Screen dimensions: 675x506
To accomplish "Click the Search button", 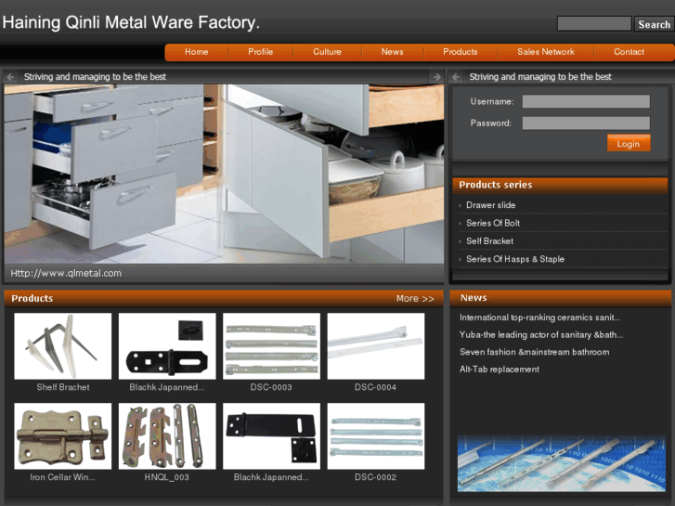I will pyautogui.click(x=654, y=24).
